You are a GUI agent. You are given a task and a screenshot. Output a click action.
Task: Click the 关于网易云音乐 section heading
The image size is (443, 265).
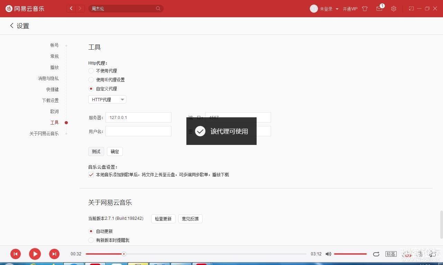[110, 203]
